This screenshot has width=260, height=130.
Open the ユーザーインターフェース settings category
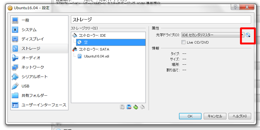tap(39, 105)
